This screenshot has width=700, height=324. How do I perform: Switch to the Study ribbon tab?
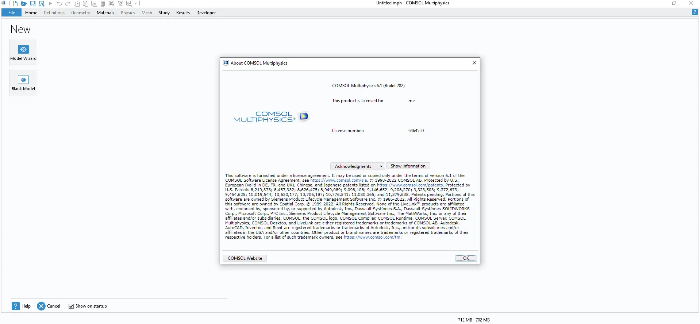pyautogui.click(x=164, y=13)
